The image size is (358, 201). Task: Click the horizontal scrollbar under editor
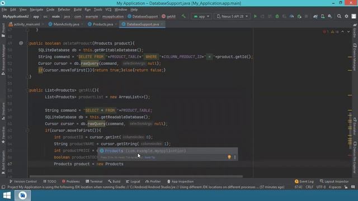tap(136, 176)
